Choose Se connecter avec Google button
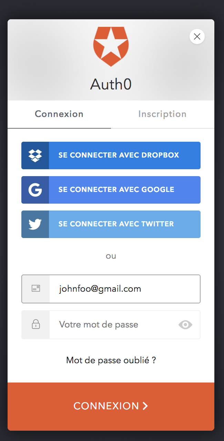The image size is (224, 441). click(x=111, y=190)
